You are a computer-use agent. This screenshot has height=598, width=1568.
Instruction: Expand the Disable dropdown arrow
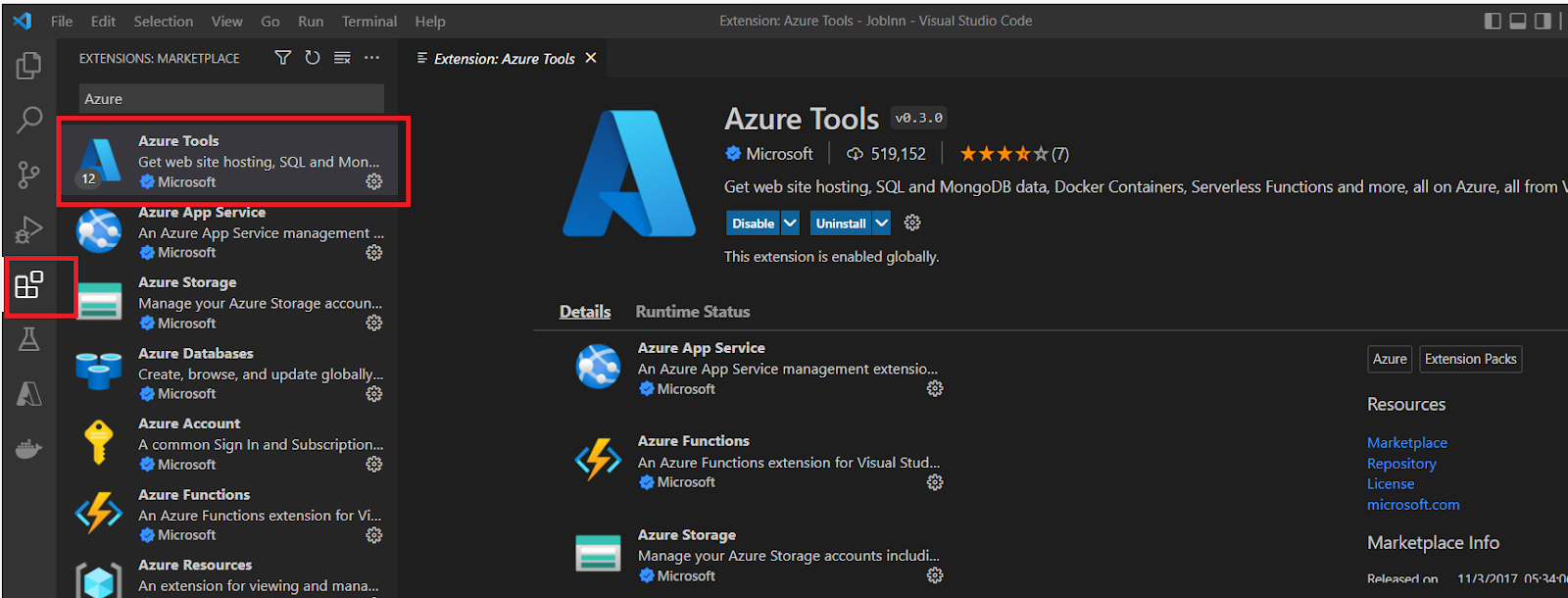790,223
